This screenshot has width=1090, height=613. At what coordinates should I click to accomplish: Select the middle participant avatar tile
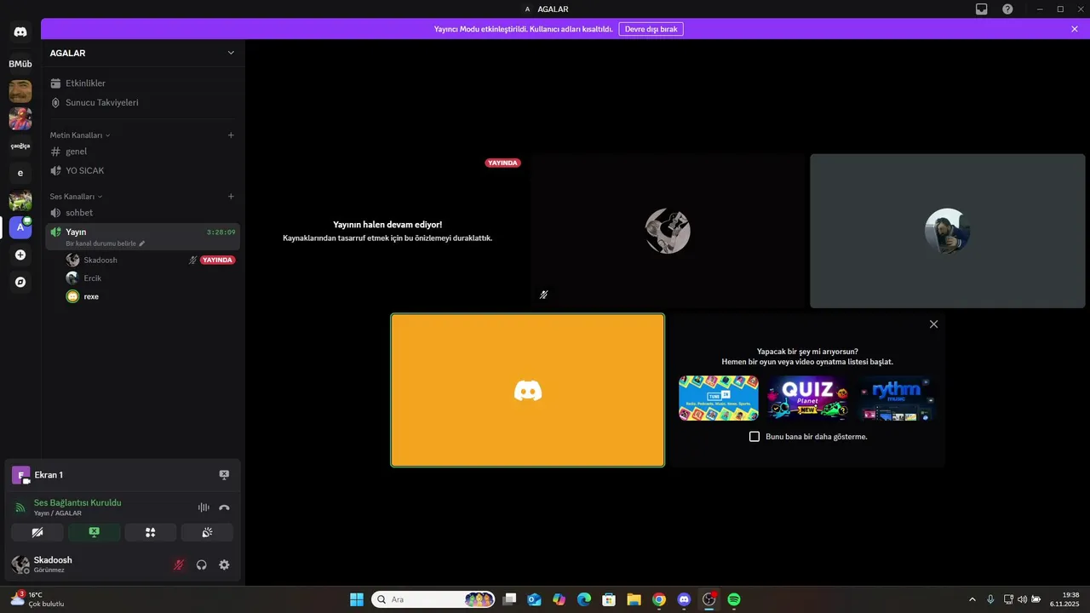(668, 231)
